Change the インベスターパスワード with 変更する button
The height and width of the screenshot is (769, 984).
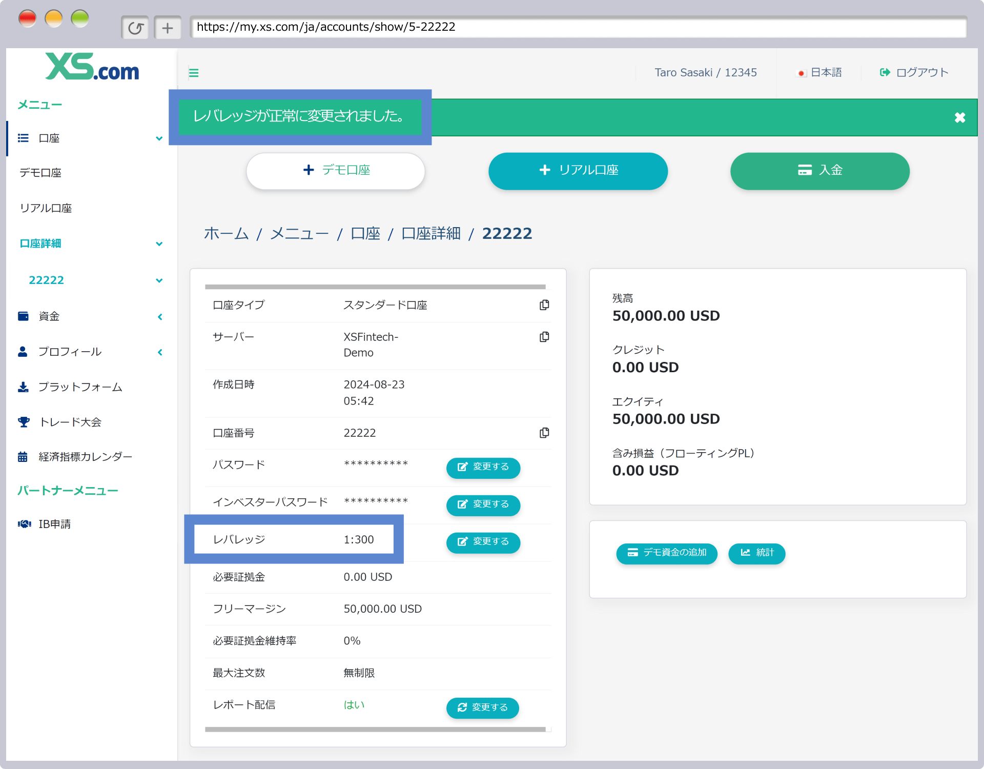click(483, 504)
